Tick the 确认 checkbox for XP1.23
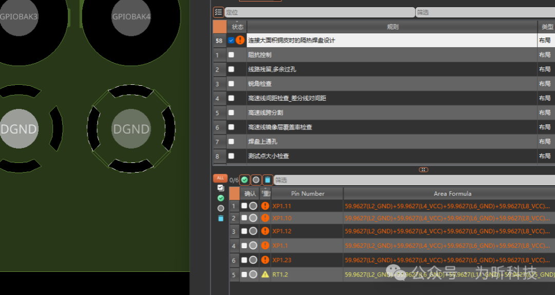The height and width of the screenshot is (295, 555). [244, 260]
